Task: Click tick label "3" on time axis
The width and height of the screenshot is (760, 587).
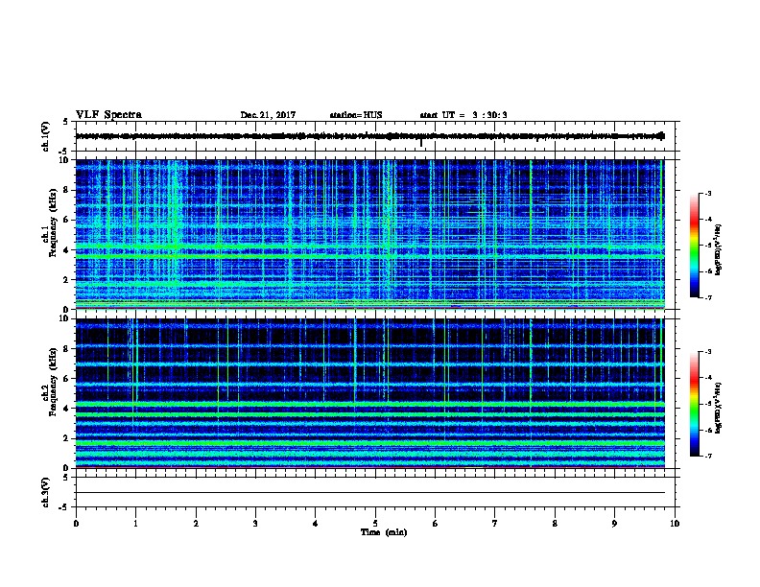Action: [x=255, y=524]
